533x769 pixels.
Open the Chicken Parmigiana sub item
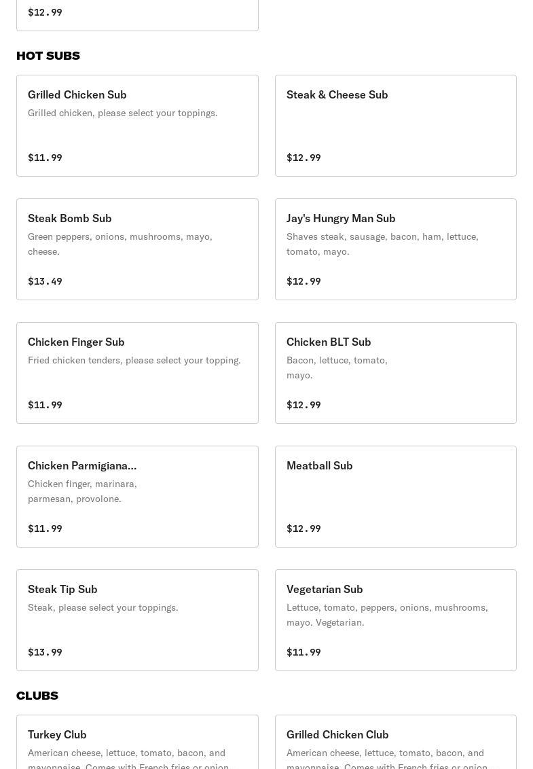(x=137, y=497)
